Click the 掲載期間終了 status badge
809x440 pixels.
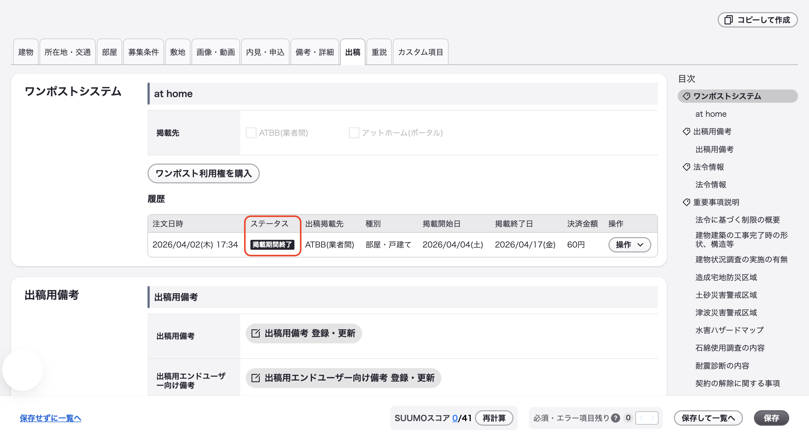(x=272, y=245)
